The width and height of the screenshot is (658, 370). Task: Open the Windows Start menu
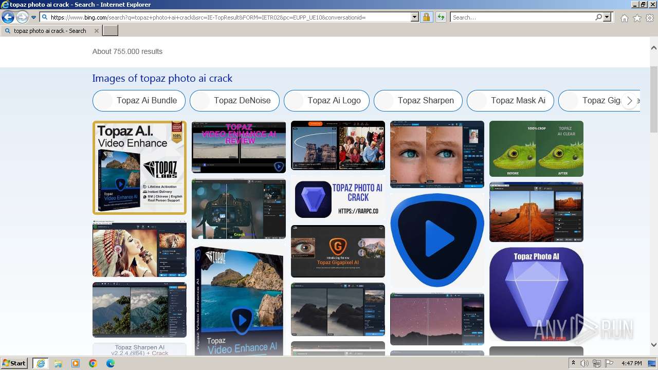click(14, 363)
